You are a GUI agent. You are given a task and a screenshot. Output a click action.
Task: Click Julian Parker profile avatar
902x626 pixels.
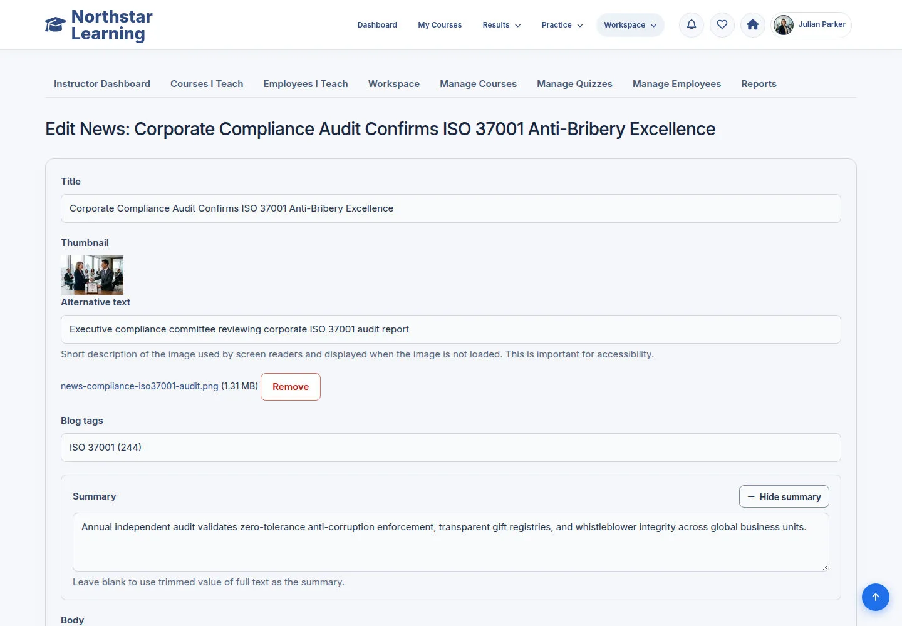[x=784, y=25]
